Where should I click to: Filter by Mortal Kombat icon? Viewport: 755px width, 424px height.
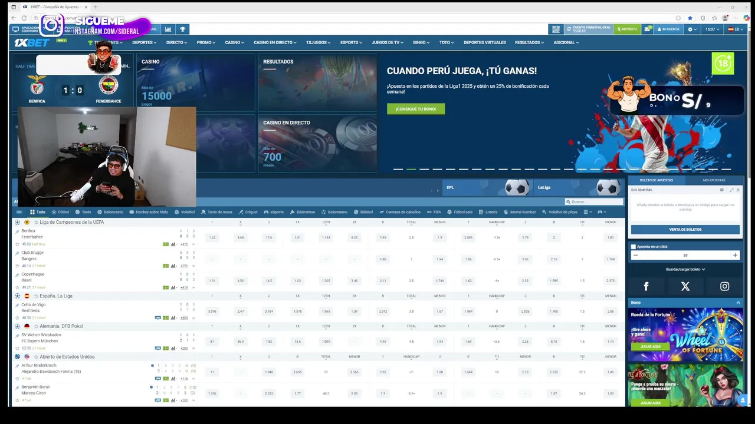(520, 212)
